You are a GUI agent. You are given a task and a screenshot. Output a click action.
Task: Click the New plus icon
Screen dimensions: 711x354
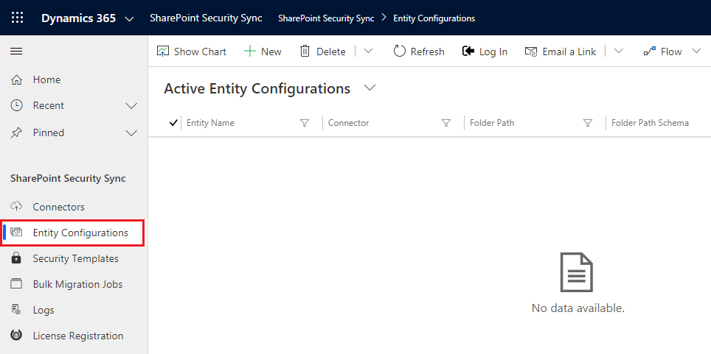(x=250, y=52)
